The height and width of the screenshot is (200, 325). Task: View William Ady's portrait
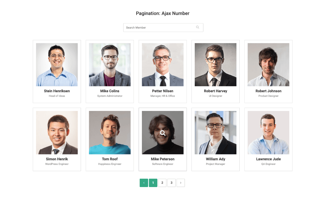(216, 133)
